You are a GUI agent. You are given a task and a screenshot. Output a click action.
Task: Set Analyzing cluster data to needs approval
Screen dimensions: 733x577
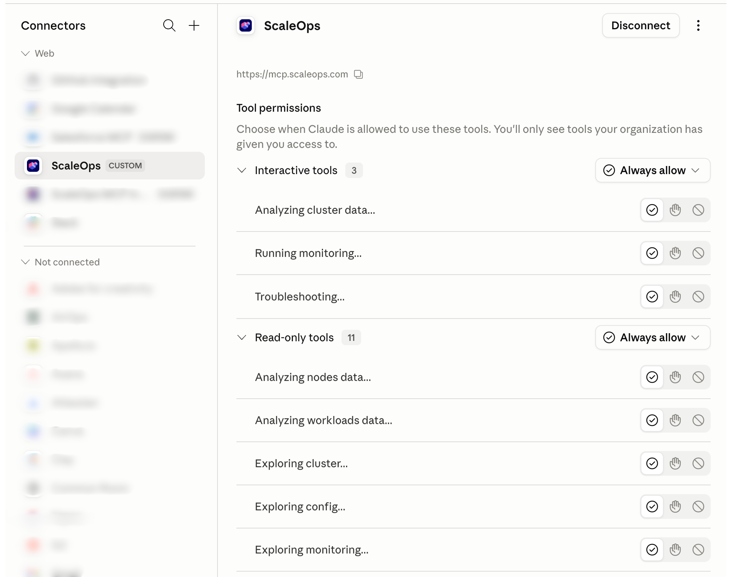click(x=675, y=210)
